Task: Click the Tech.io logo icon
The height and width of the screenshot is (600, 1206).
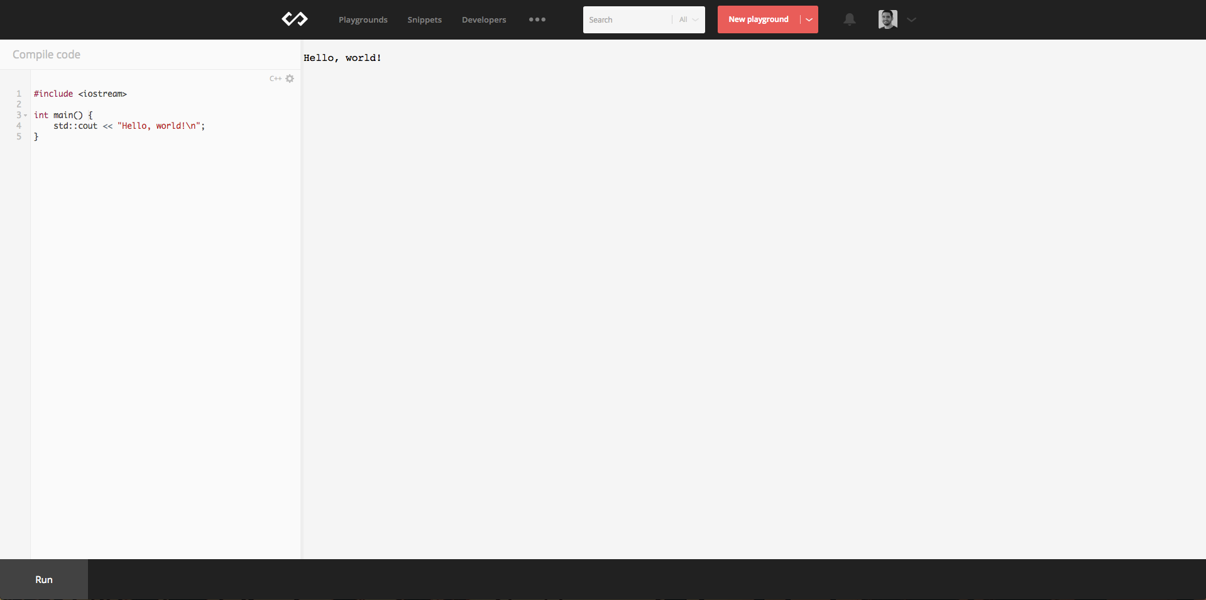Action: pos(294,19)
